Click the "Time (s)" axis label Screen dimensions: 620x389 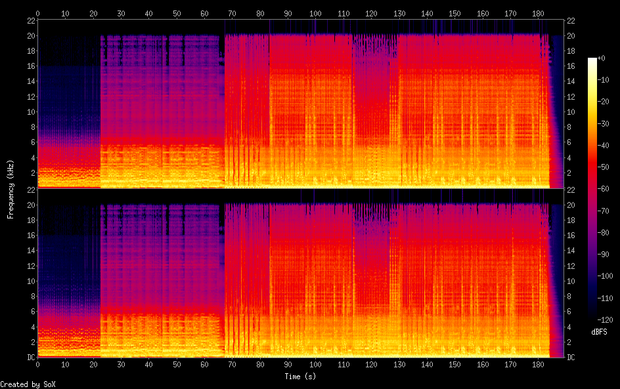tap(301, 377)
